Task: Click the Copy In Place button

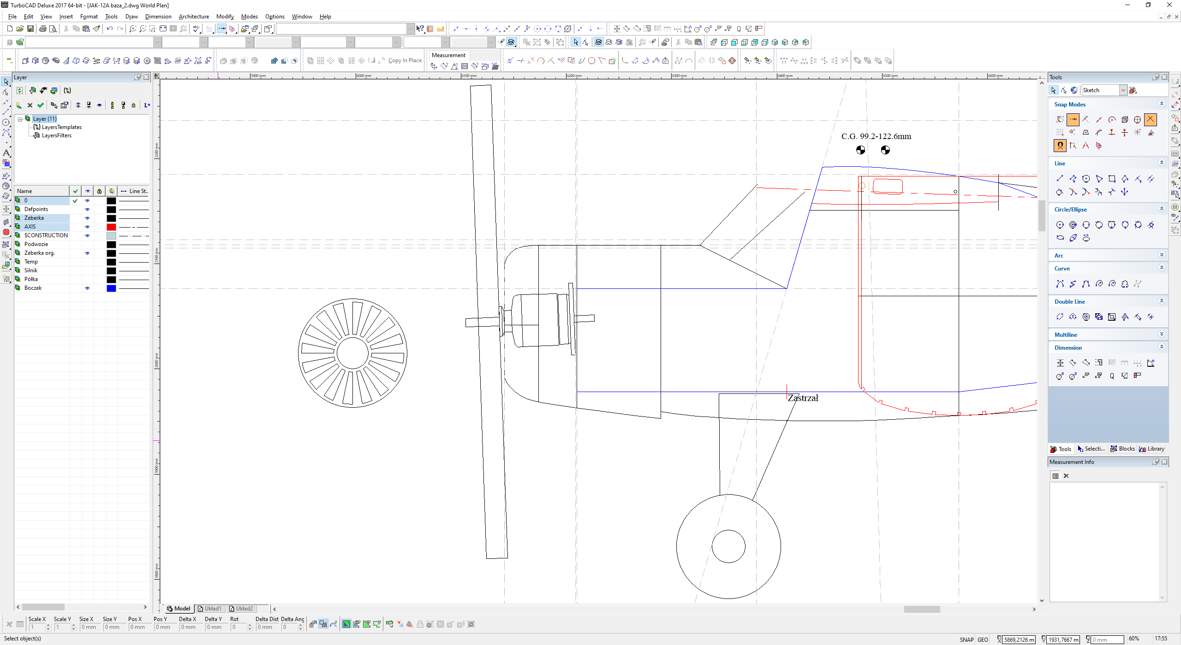Action: click(x=405, y=60)
